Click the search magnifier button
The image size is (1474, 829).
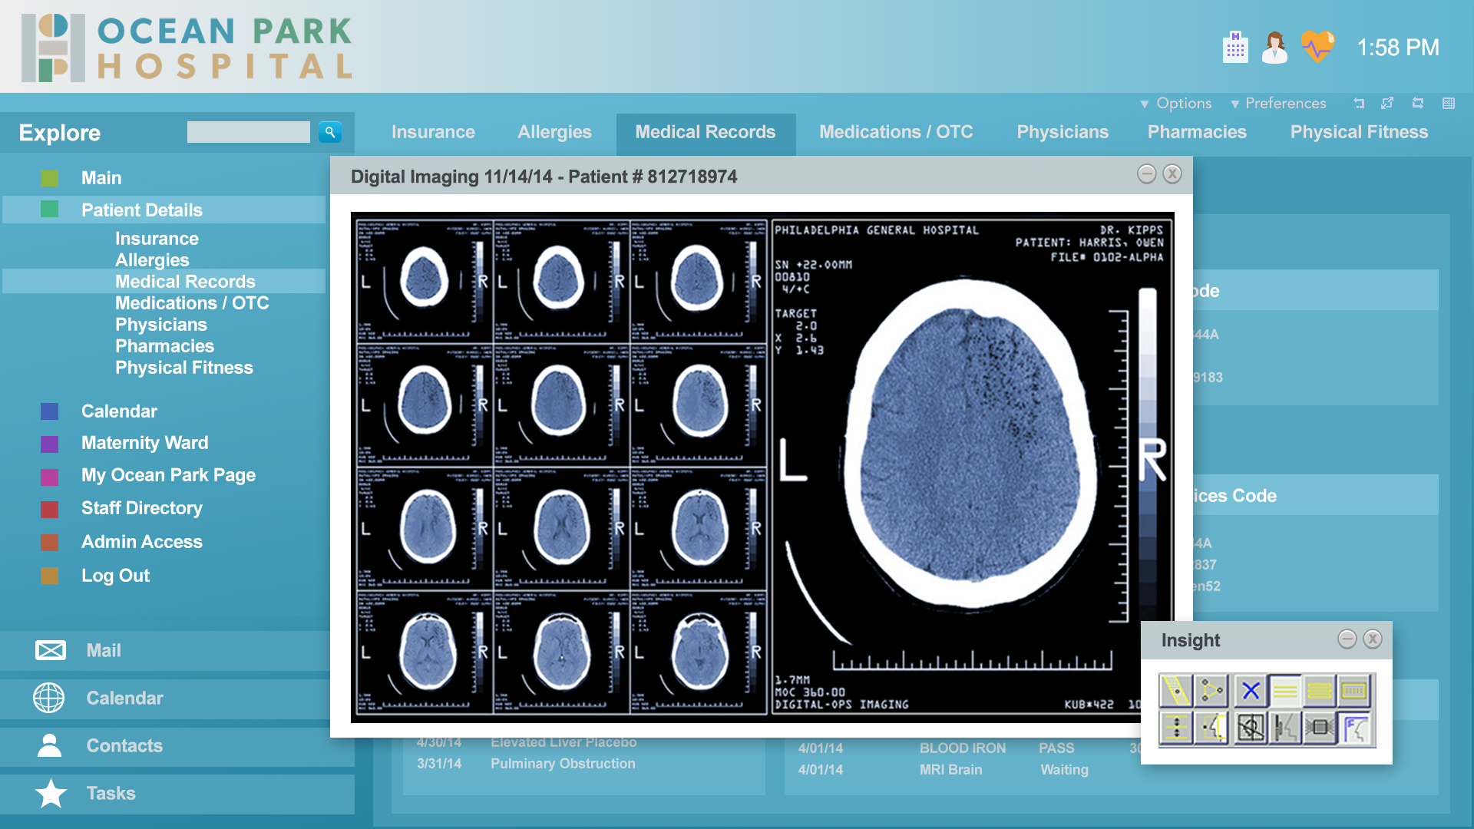pos(330,132)
